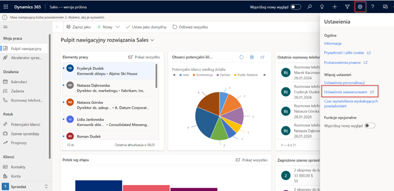Click the settings gear icon

point(360,7)
